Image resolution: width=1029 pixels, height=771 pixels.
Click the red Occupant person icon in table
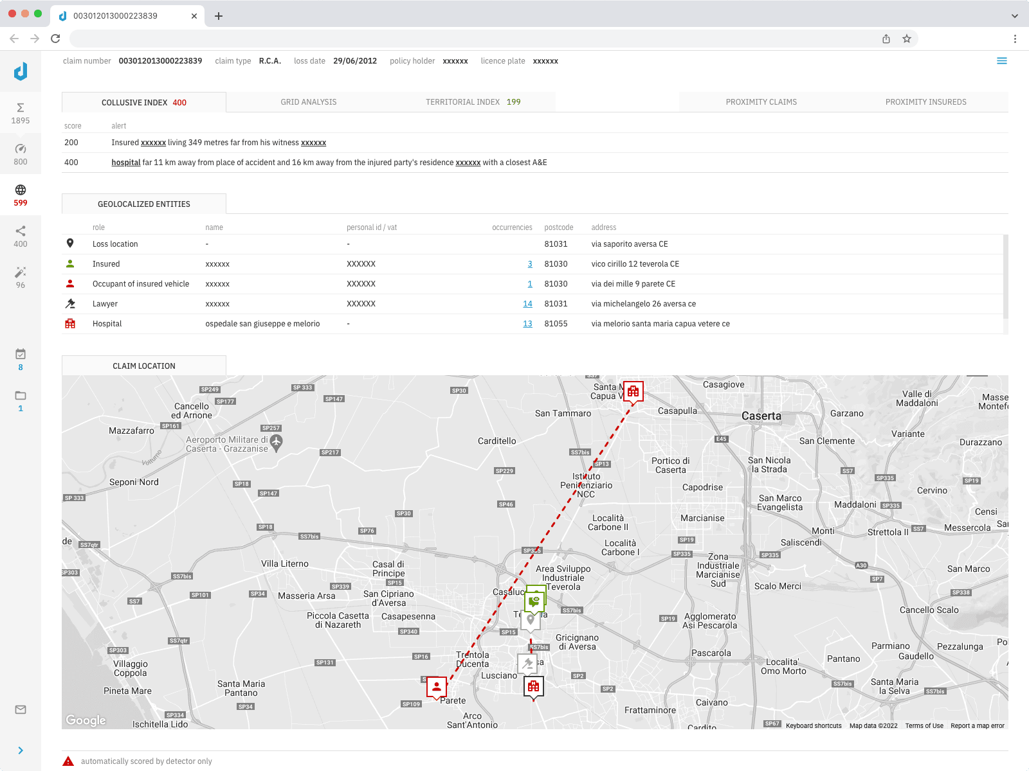tap(70, 283)
